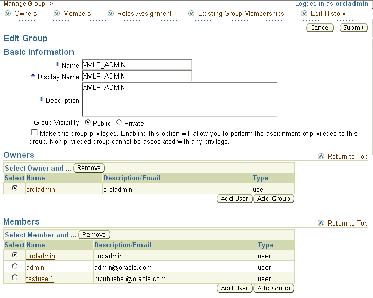Add Group to Members list

tap(274, 288)
